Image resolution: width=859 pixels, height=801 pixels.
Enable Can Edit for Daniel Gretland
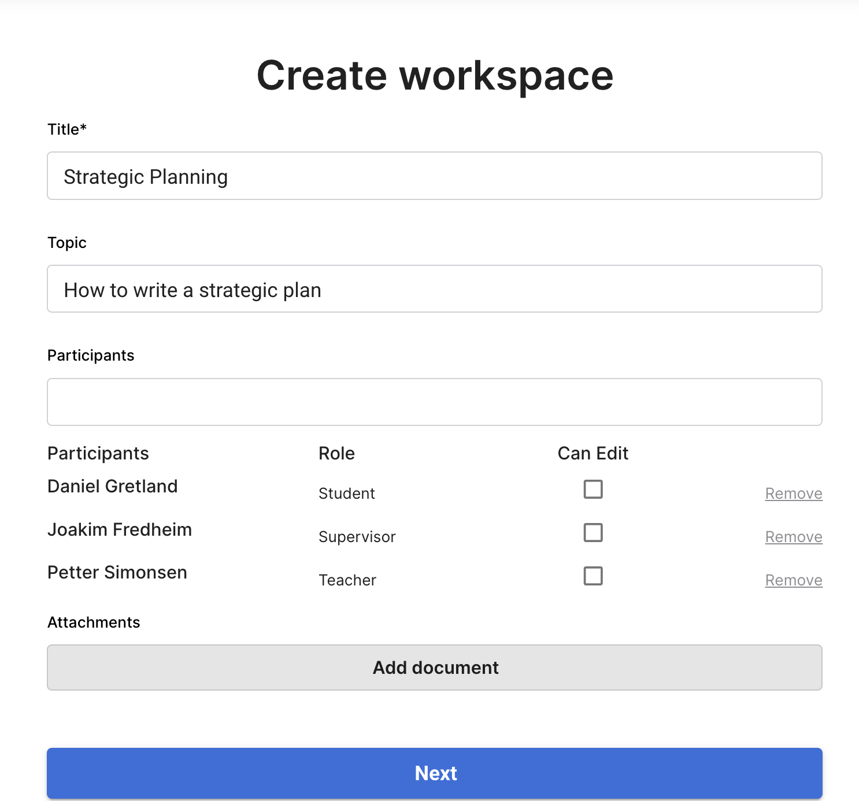pos(593,489)
